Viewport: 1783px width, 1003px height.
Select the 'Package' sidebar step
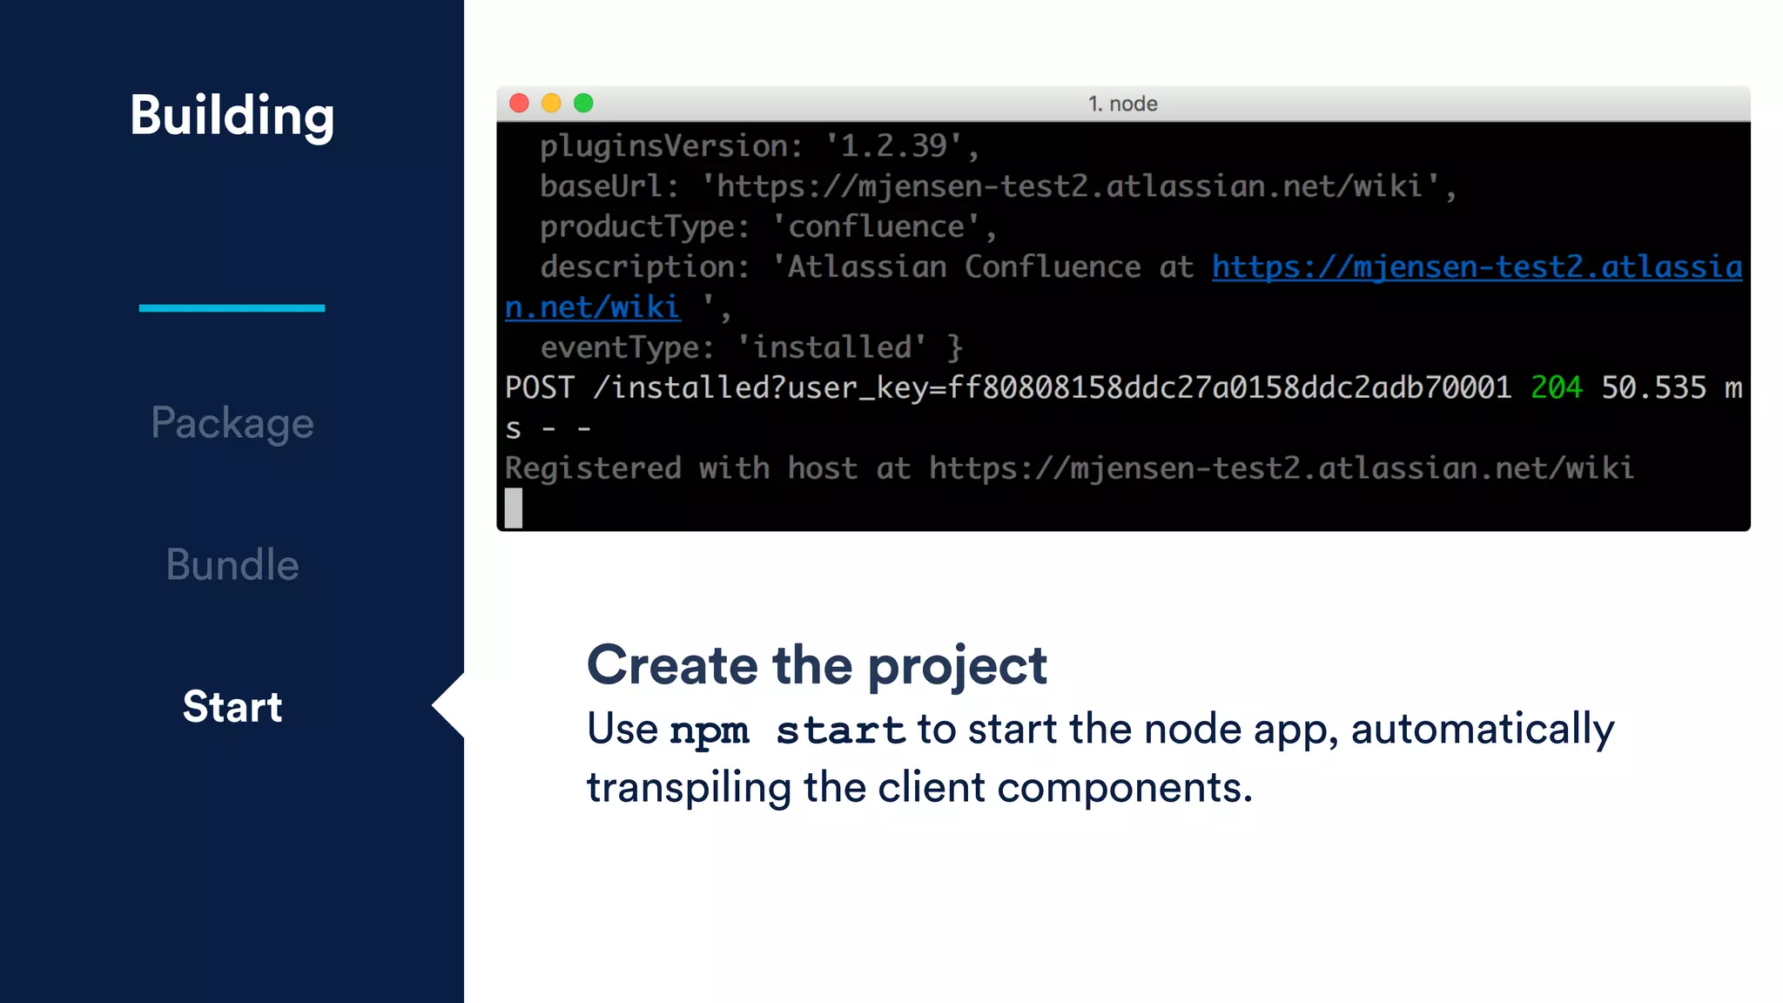232,423
